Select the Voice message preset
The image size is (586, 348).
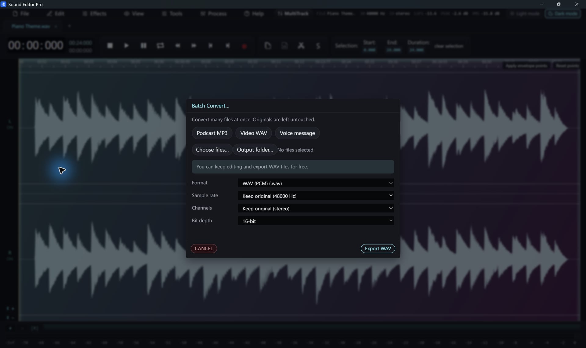tap(297, 133)
